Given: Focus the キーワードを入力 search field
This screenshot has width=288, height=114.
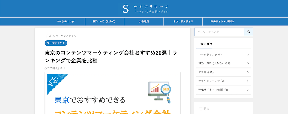Looking at the screenshot, I should pyautogui.click(x=219, y=32).
